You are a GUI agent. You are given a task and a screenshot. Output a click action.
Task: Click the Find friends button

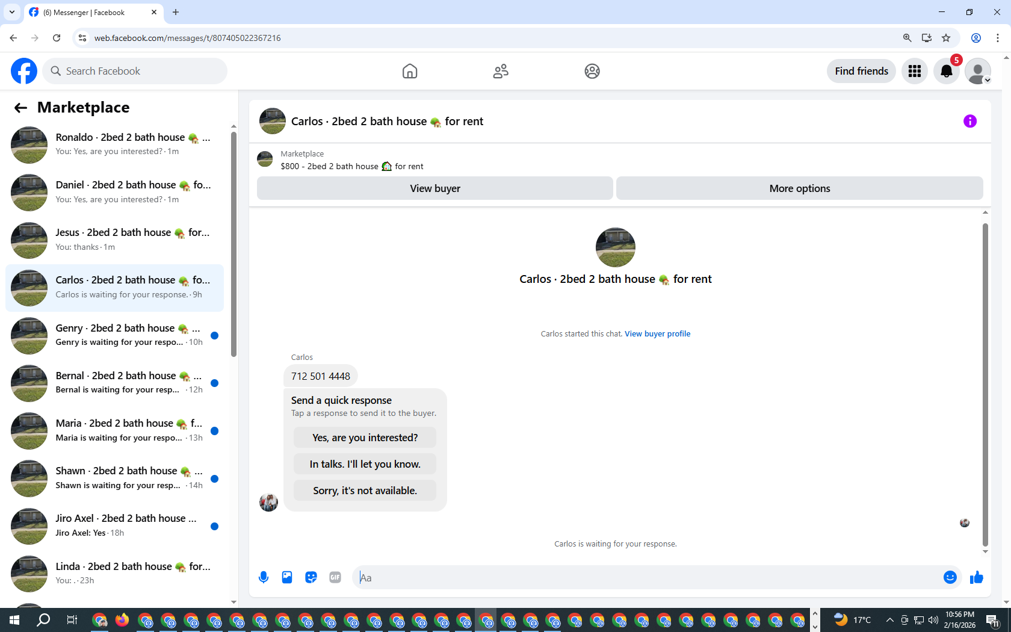[861, 71]
